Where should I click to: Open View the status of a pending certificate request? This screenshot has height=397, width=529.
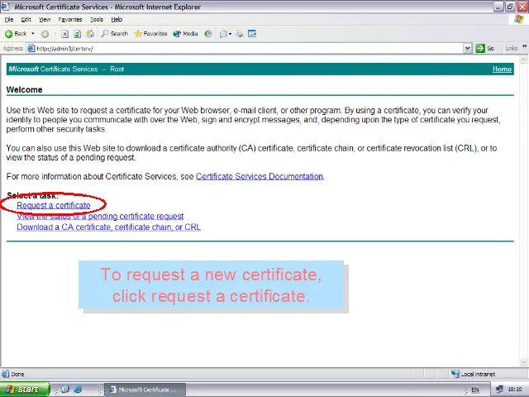100,216
